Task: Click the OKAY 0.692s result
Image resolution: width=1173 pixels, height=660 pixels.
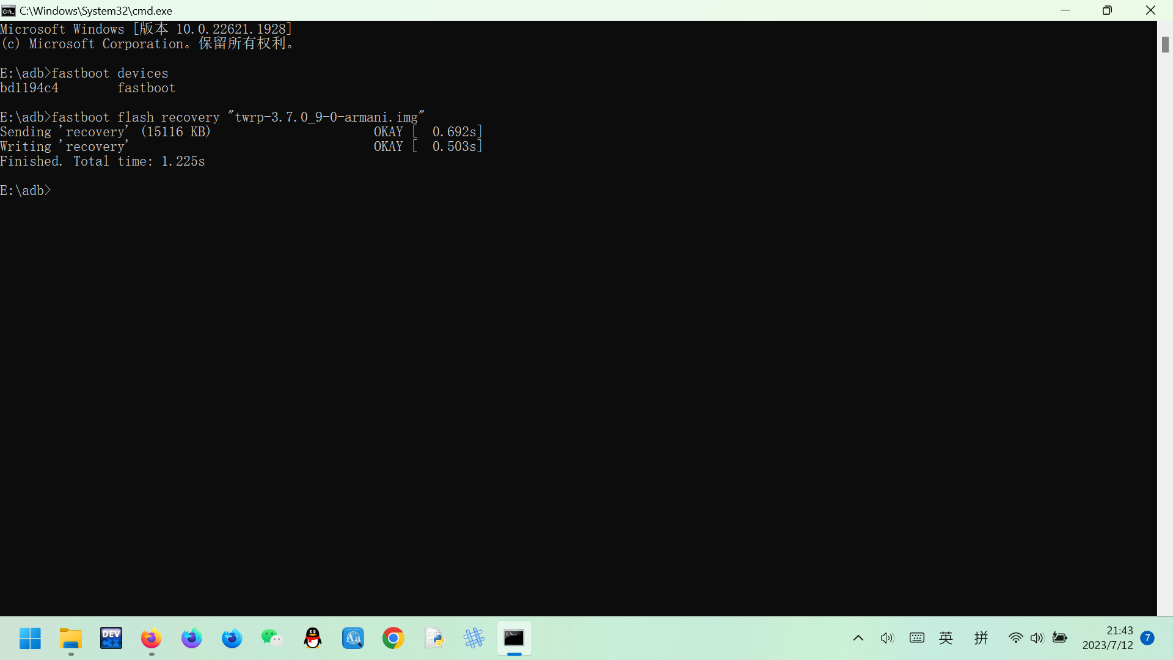Action: pyautogui.click(x=428, y=132)
